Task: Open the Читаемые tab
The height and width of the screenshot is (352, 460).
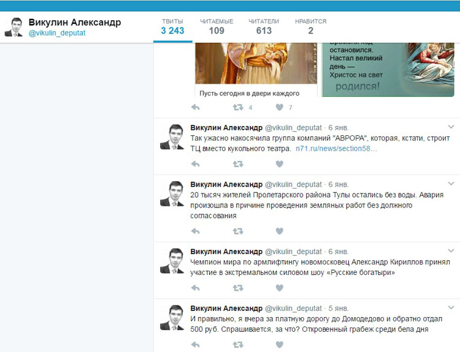Action: tap(217, 27)
